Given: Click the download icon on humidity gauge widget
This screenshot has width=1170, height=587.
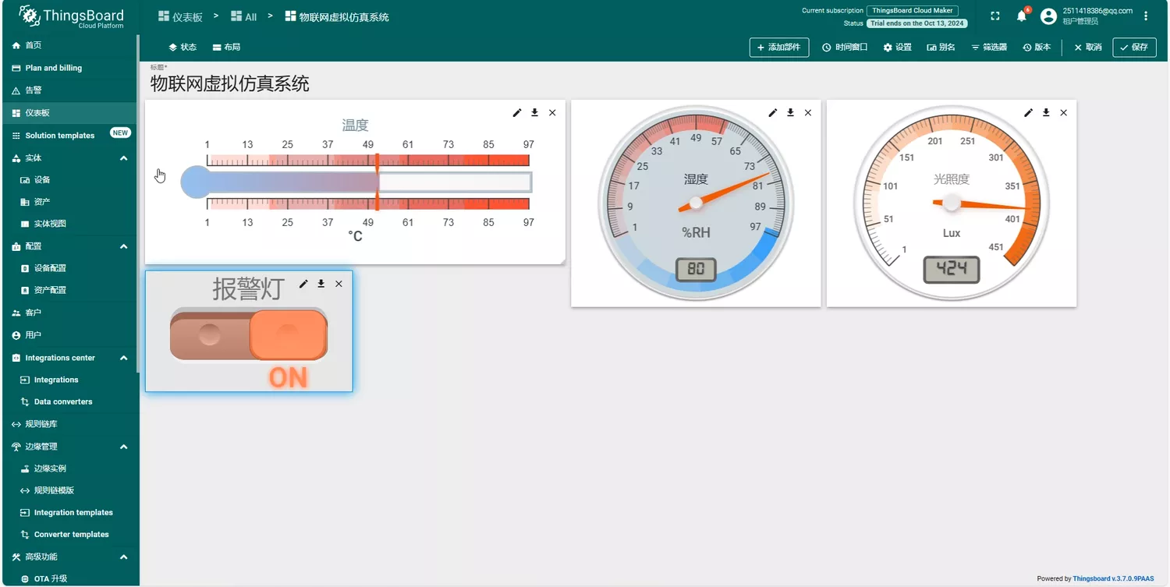Looking at the screenshot, I should (x=790, y=113).
